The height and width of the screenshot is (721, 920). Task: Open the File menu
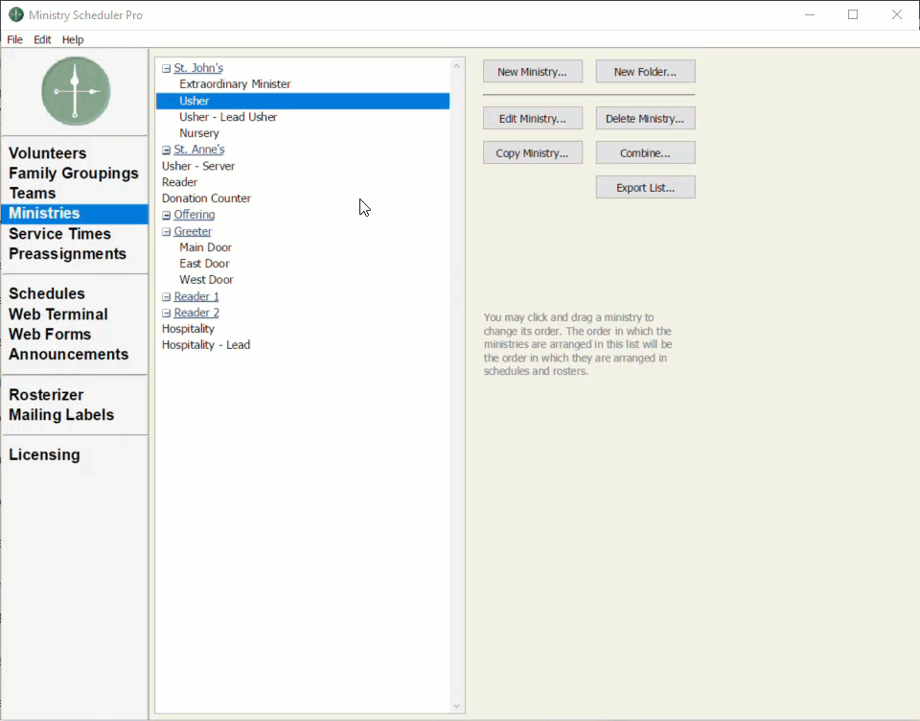pos(14,39)
